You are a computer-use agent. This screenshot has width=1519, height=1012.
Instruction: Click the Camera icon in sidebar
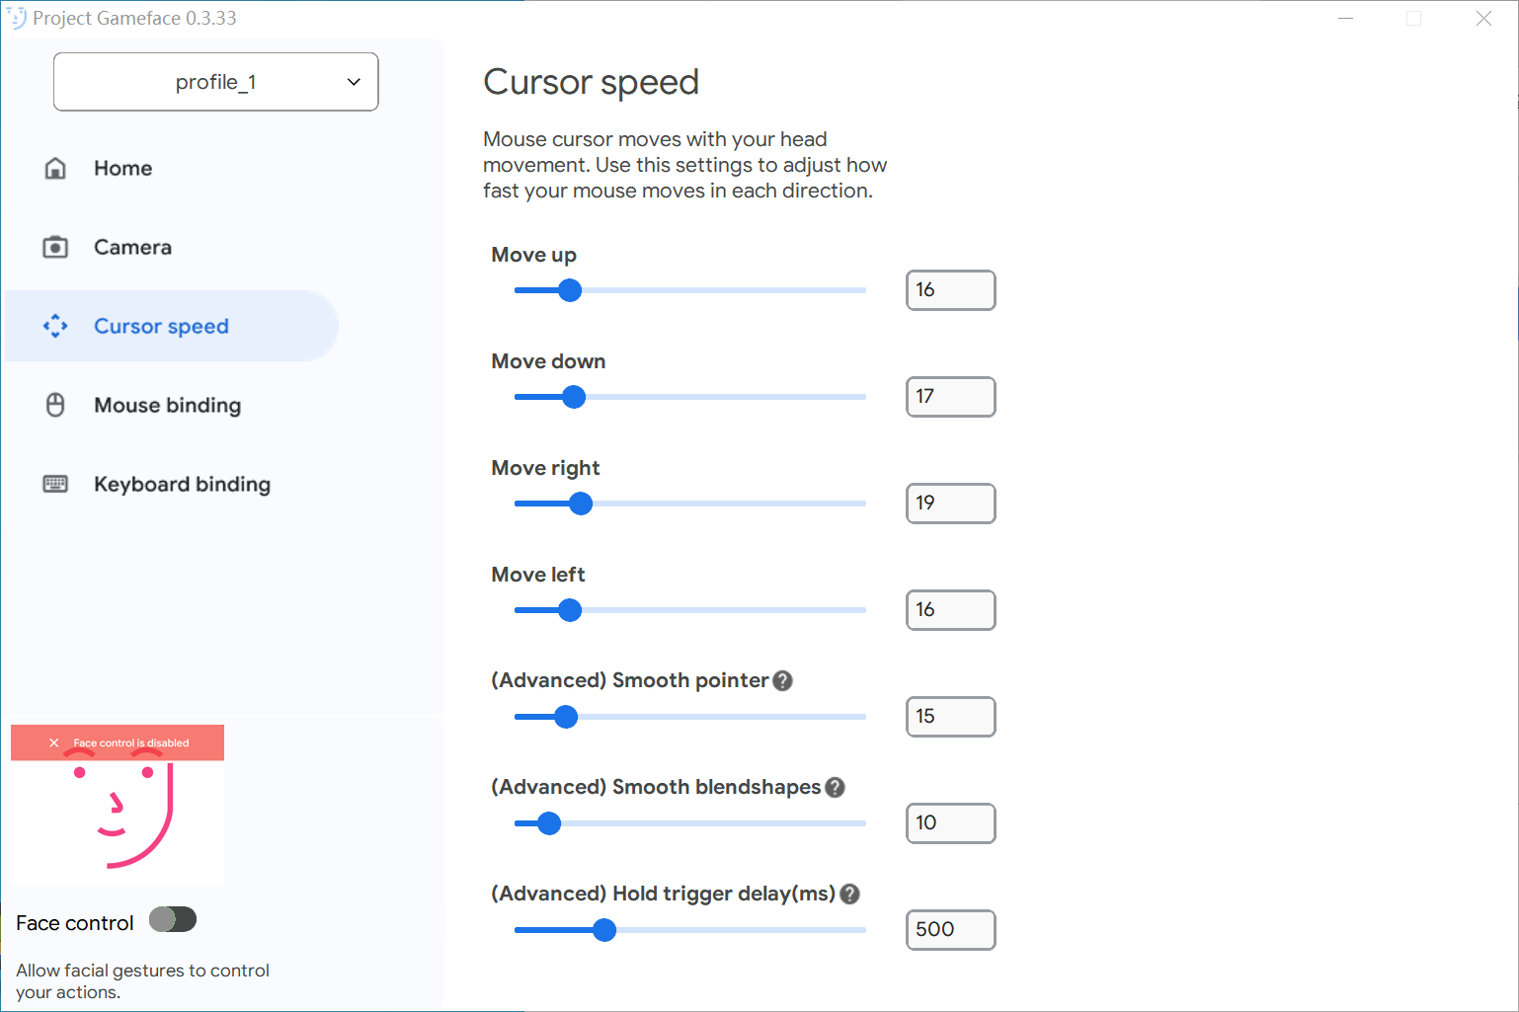coord(55,247)
